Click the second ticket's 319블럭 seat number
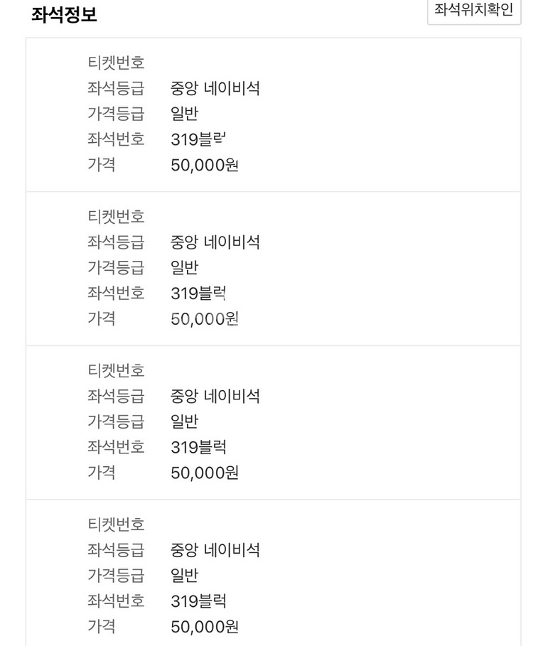533x646 pixels. point(198,293)
